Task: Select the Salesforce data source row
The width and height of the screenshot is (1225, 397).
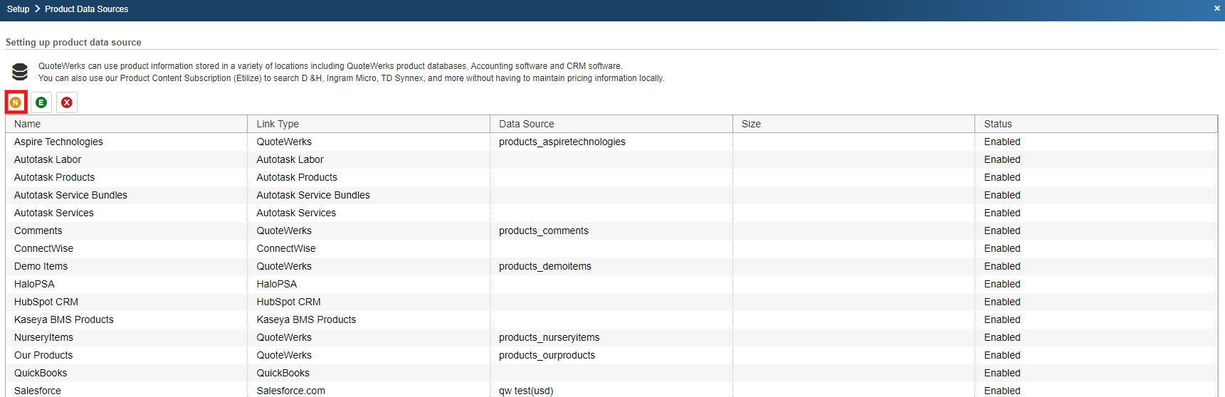Action: (x=38, y=391)
